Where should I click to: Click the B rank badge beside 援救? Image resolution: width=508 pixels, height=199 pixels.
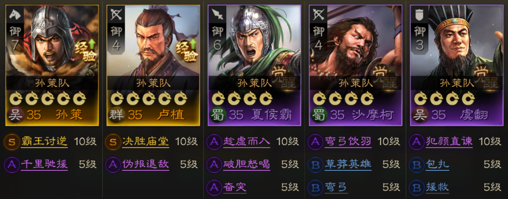tap(416, 187)
